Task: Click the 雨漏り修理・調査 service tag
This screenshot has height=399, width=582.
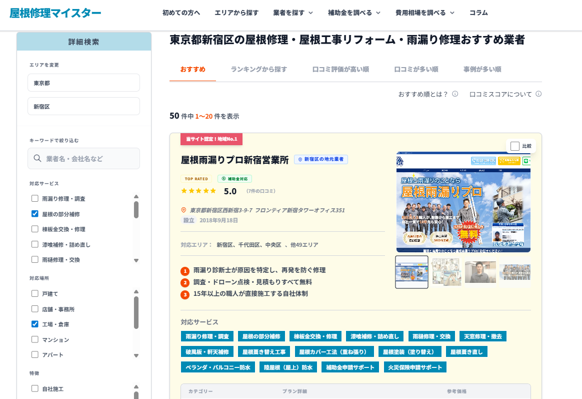Action: point(207,336)
